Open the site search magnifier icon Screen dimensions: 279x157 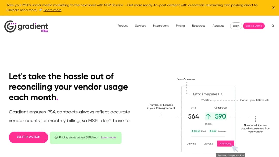click(x=273, y=26)
